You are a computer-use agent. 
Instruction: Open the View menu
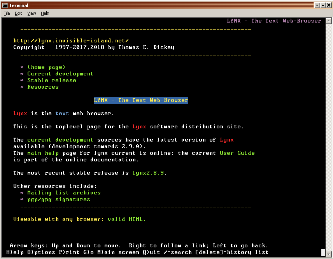(x=32, y=13)
